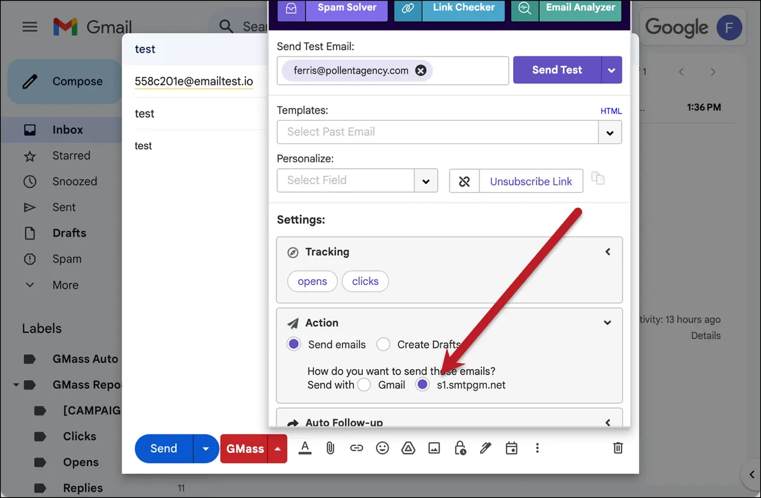Click the Details link
Screen dimensions: 761x498
coord(706,336)
